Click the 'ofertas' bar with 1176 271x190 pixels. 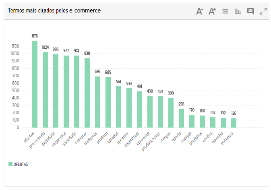point(35,85)
